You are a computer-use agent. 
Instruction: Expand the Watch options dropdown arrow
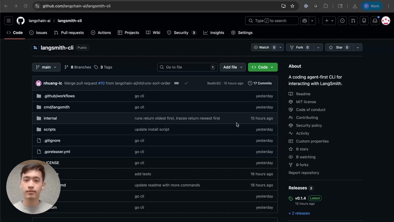(x=281, y=47)
